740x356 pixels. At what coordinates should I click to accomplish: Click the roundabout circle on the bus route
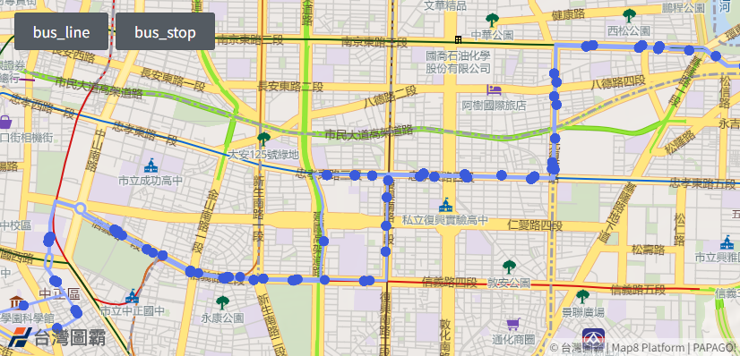(x=81, y=208)
